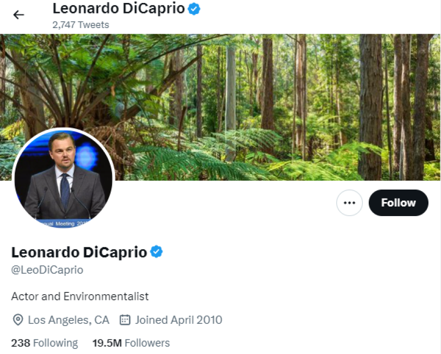Open the more options ellipsis menu
The height and width of the screenshot is (354, 441).
[349, 203]
